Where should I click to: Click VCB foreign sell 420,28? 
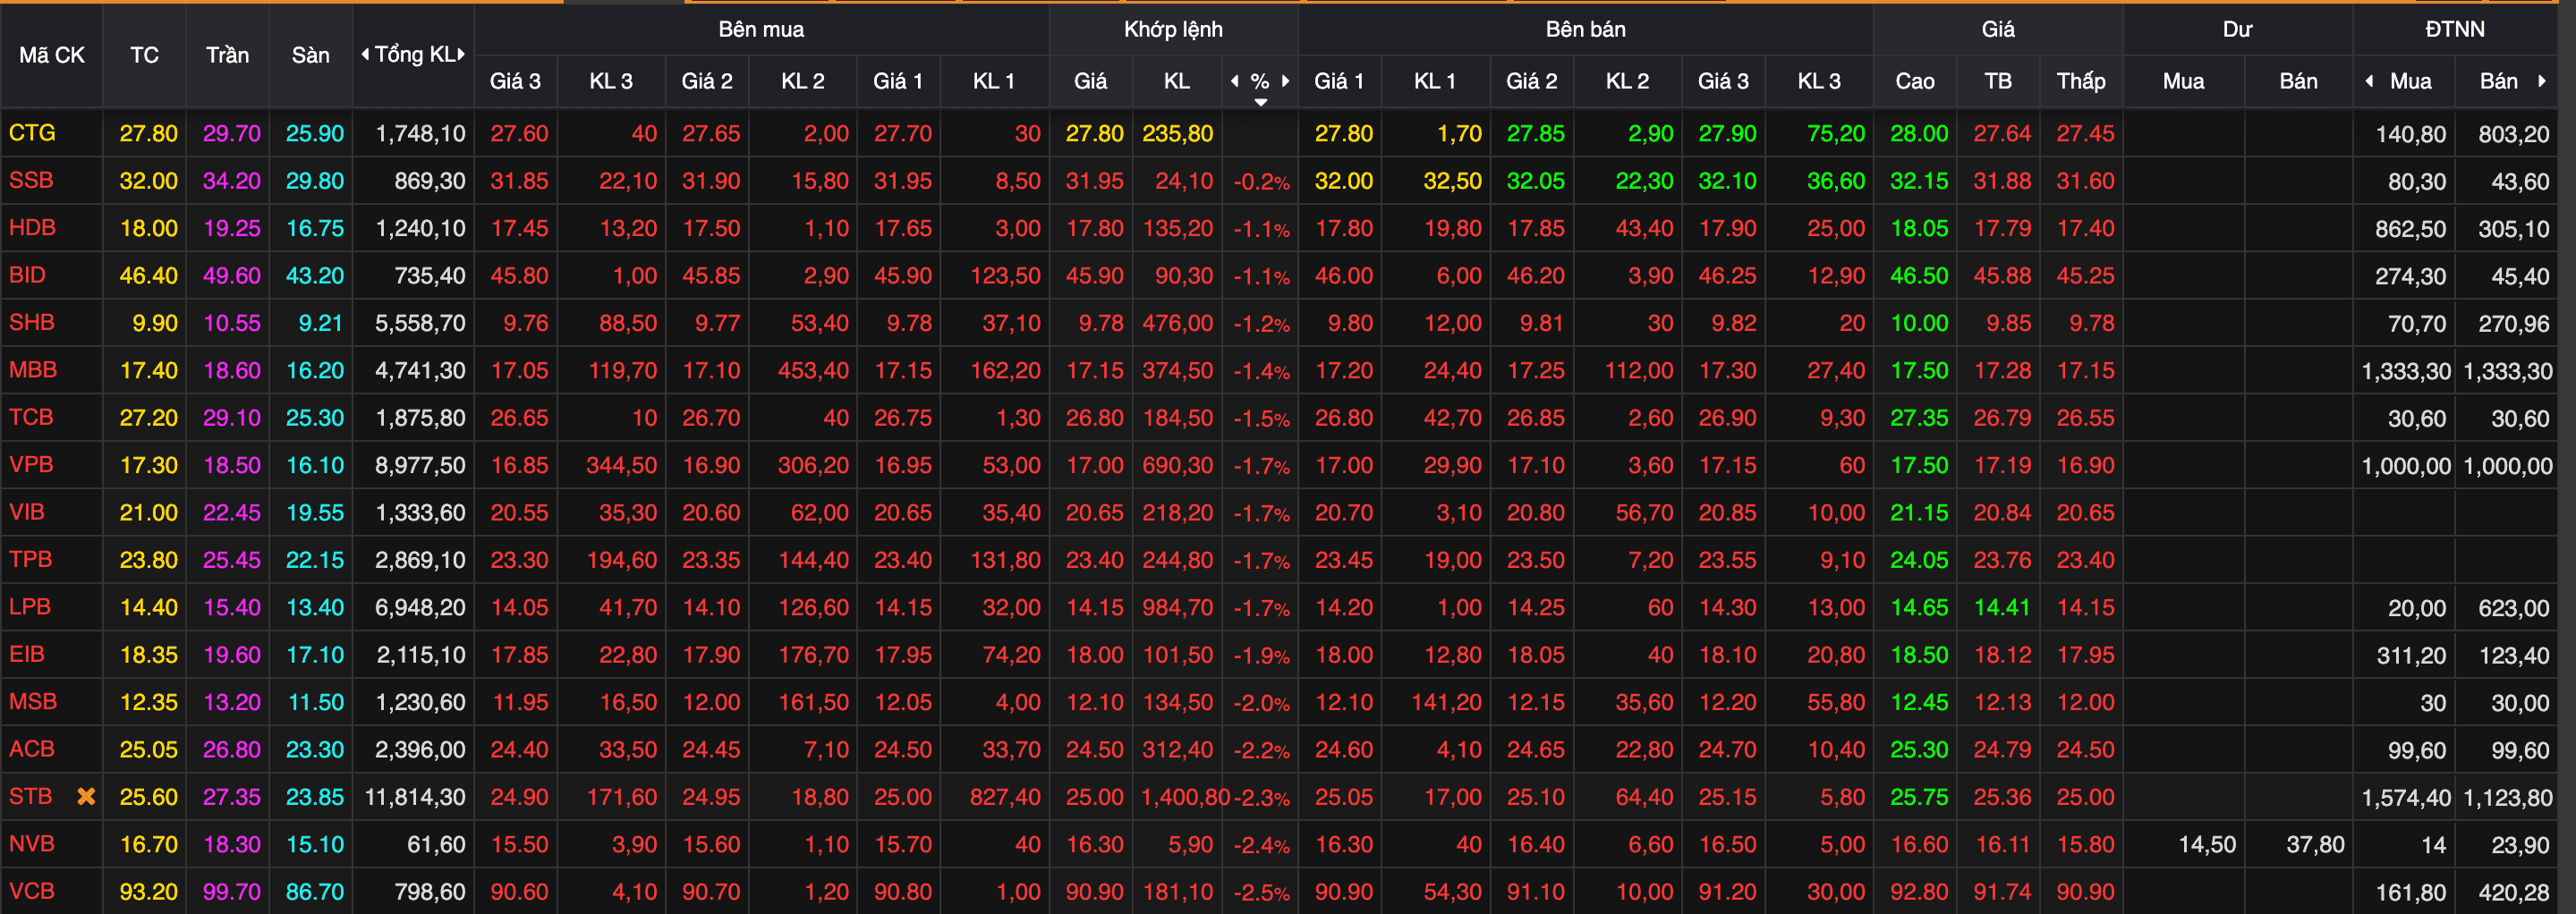click(x=2514, y=892)
